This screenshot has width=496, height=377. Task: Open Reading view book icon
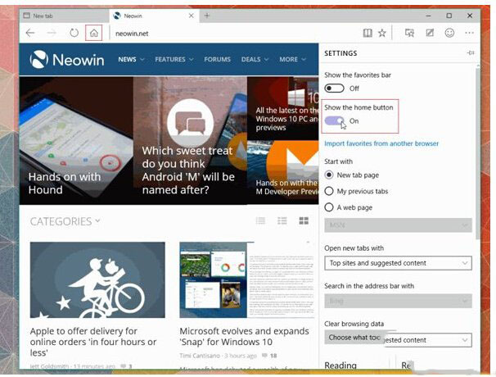tap(367, 33)
